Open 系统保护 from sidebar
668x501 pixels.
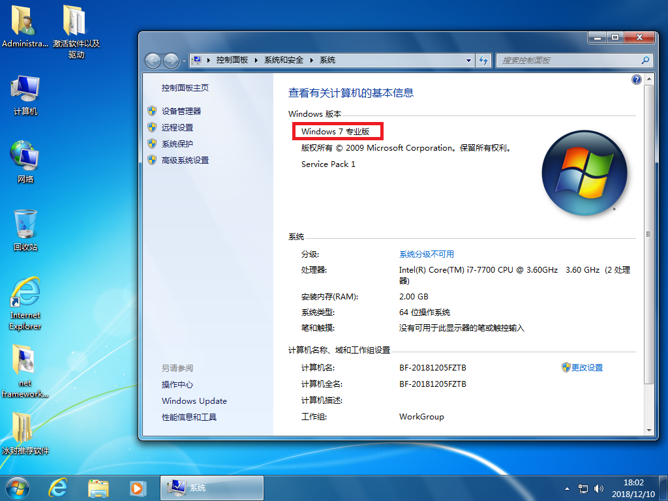[177, 144]
